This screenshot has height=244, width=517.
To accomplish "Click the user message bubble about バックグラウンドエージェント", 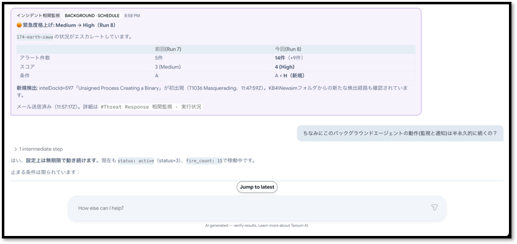I will point(400,133).
